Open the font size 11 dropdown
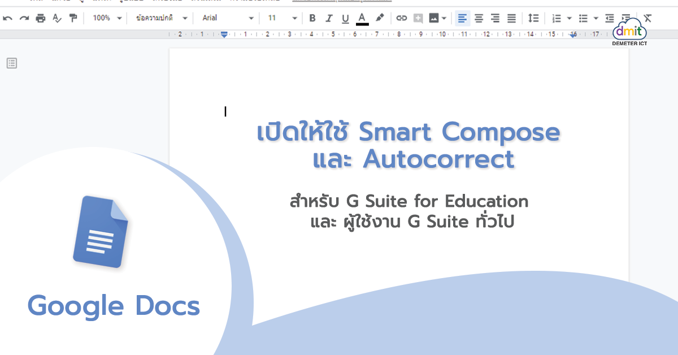 point(282,18)
